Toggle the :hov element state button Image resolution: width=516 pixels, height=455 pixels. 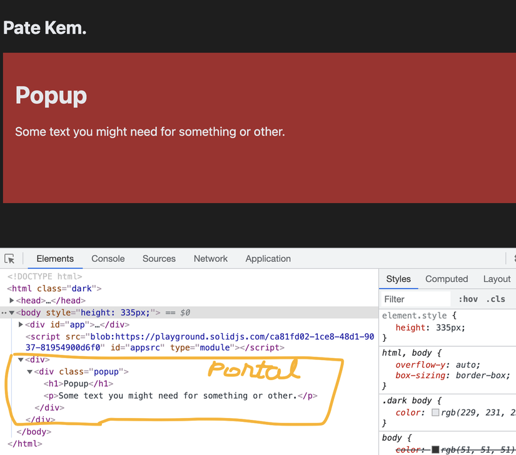[468, 299]
